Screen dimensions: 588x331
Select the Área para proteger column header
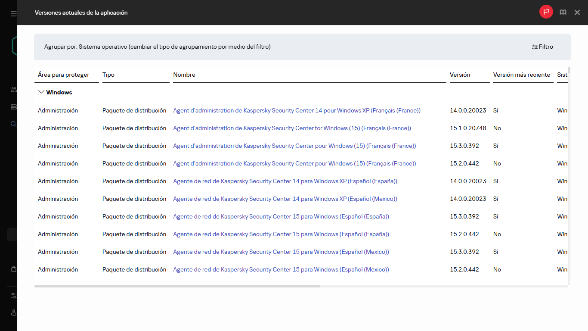pos(65,75)
